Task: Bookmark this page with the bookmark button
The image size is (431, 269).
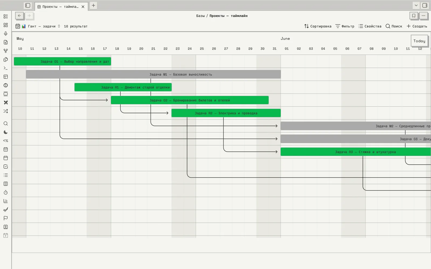Action: point(414,16)
